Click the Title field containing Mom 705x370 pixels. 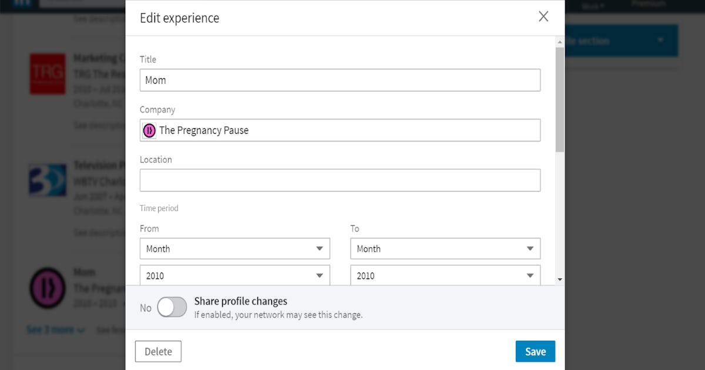(340, 80)
